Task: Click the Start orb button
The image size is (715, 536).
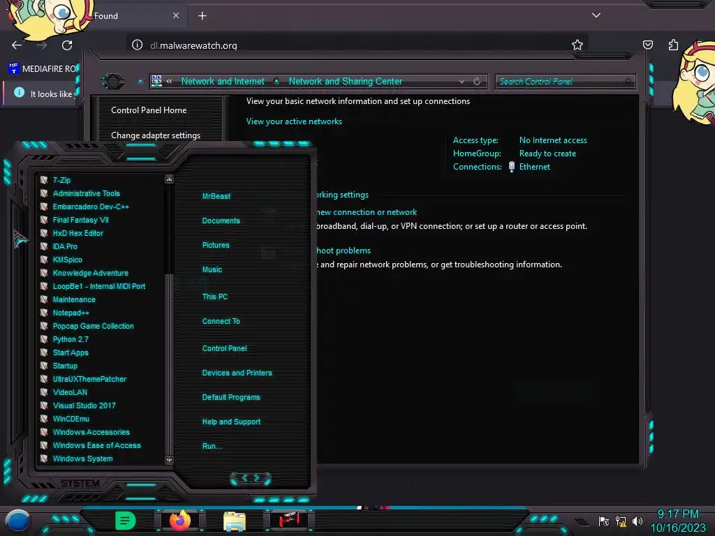Action: point(17,521)
